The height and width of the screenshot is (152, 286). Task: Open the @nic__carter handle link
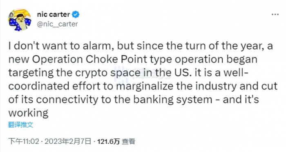58,24
